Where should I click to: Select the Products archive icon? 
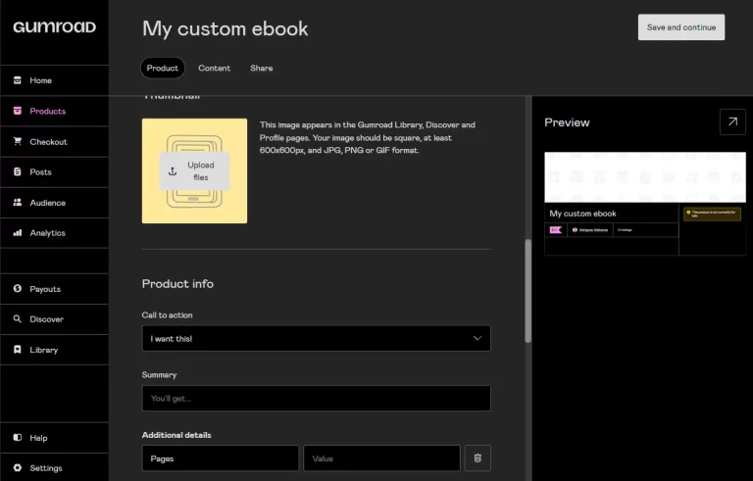pos(18,111)
